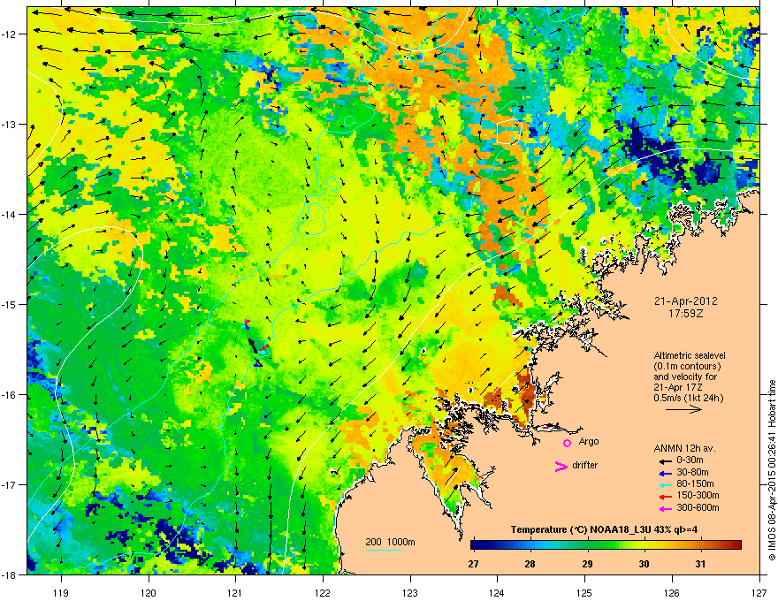Click the latitude axis label -15
This screenshot has width=778, height=601.
click(x=9, y=304)
